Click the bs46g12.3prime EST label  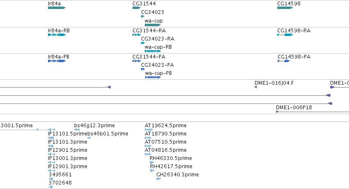click(x=94, y=126)
